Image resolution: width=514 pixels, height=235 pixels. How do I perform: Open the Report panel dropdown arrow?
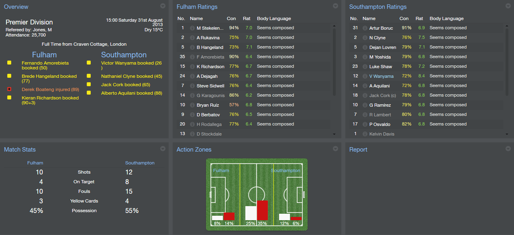coord(508,149)
